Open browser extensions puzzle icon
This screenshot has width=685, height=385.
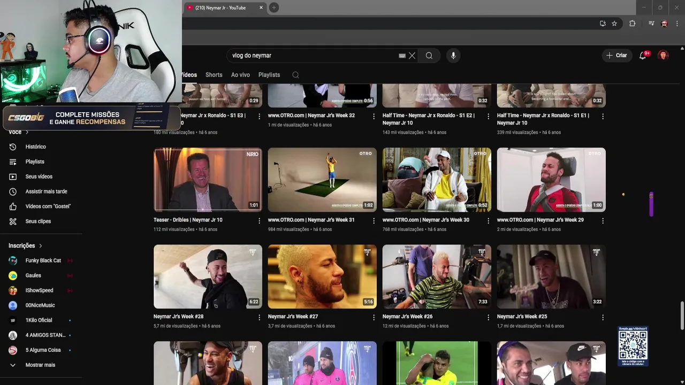pos(632,24)
